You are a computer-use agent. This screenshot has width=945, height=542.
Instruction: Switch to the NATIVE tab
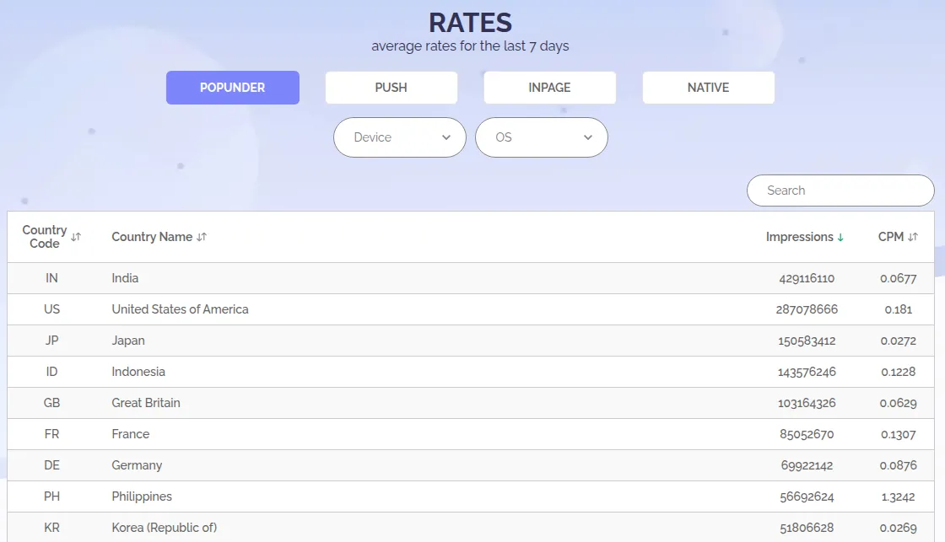(x=708, y=88)
